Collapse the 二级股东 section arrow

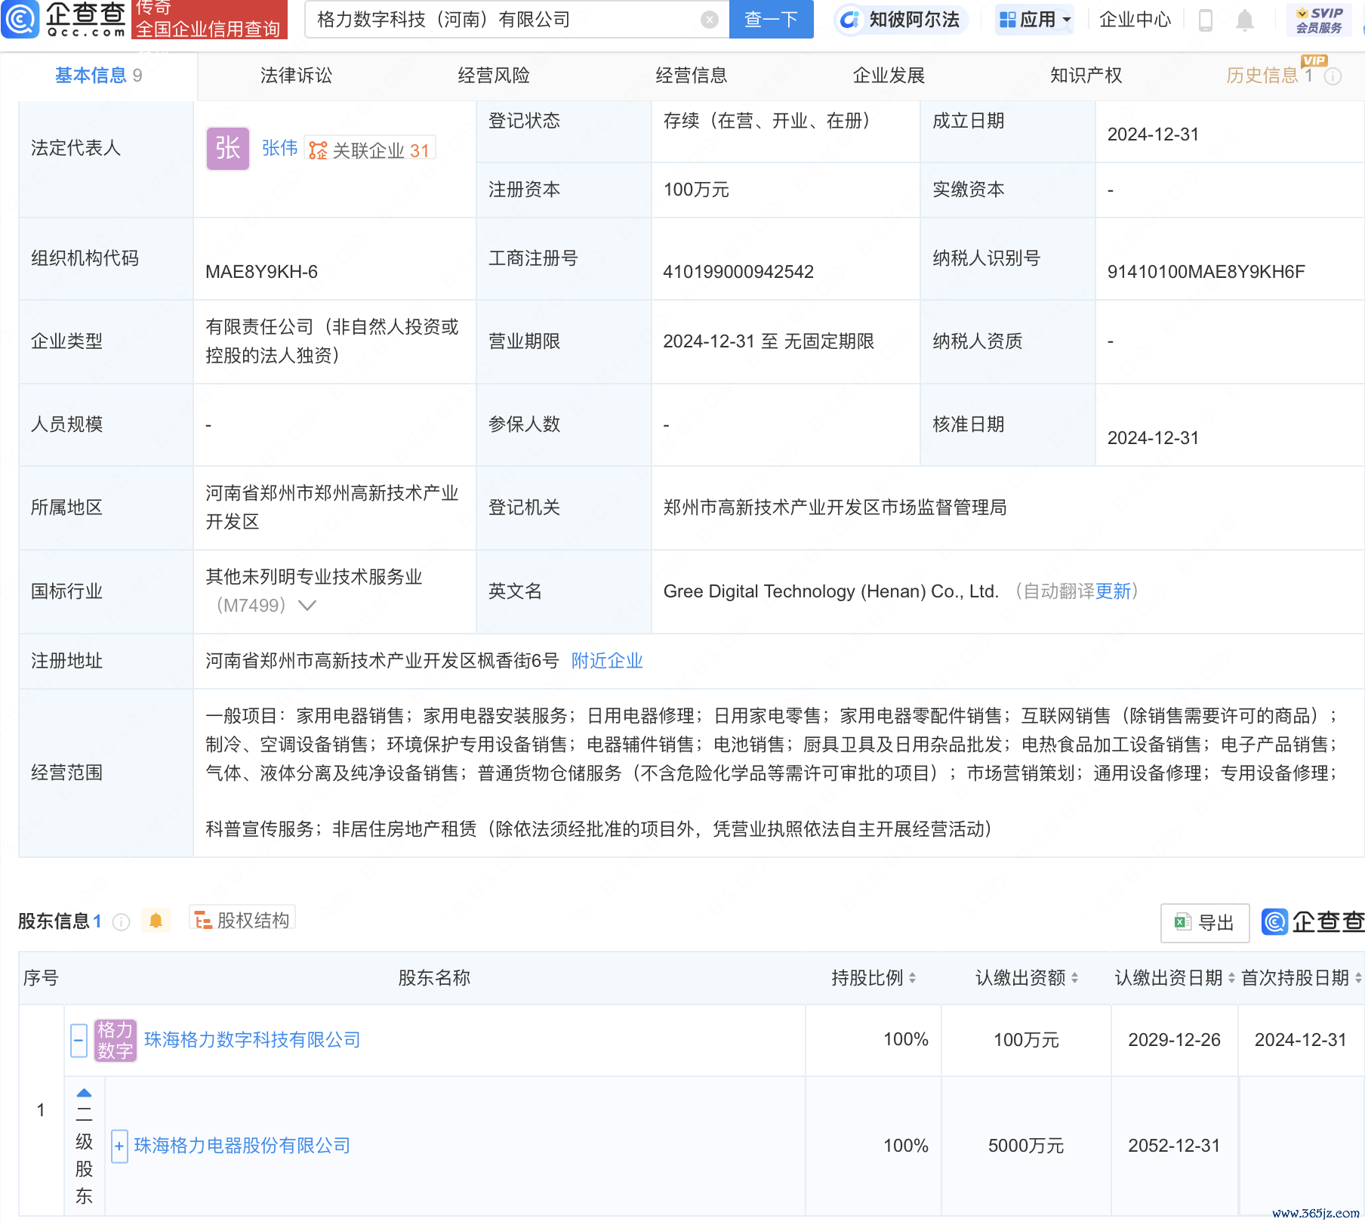click(84, 1093)
